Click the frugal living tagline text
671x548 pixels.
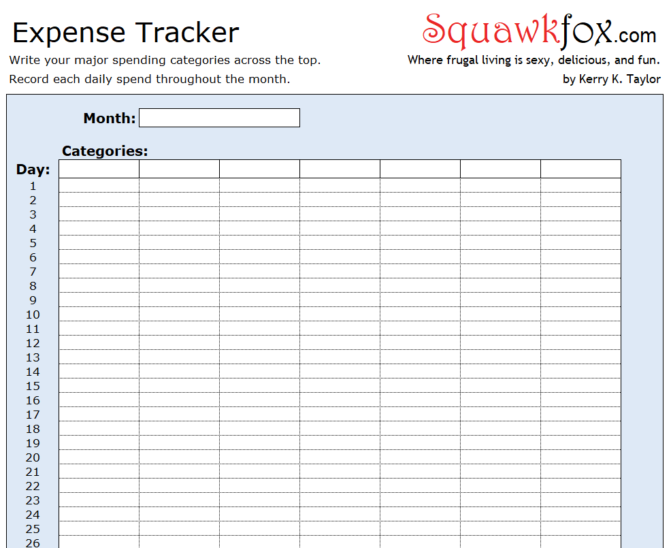click(534, 60)
